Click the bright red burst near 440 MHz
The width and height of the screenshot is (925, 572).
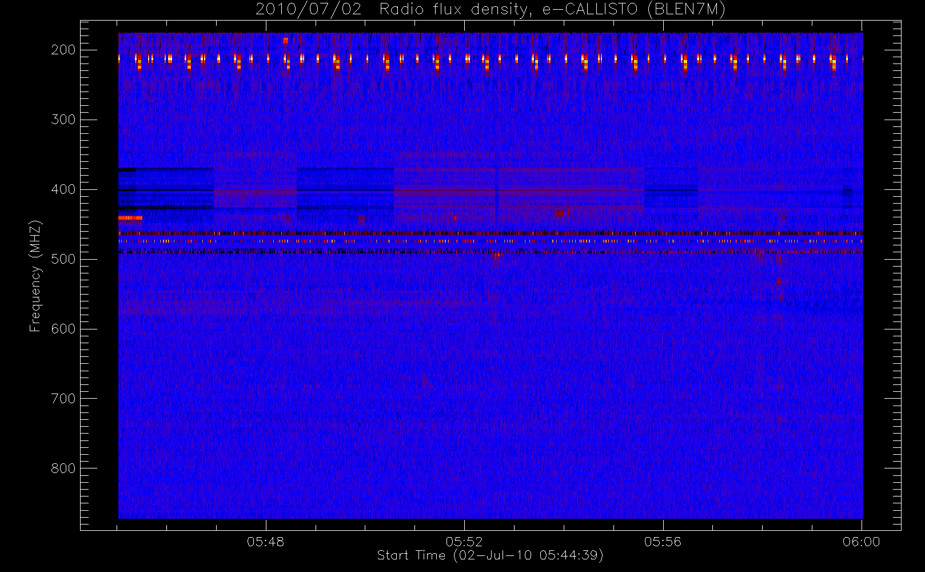pos(130,217)
